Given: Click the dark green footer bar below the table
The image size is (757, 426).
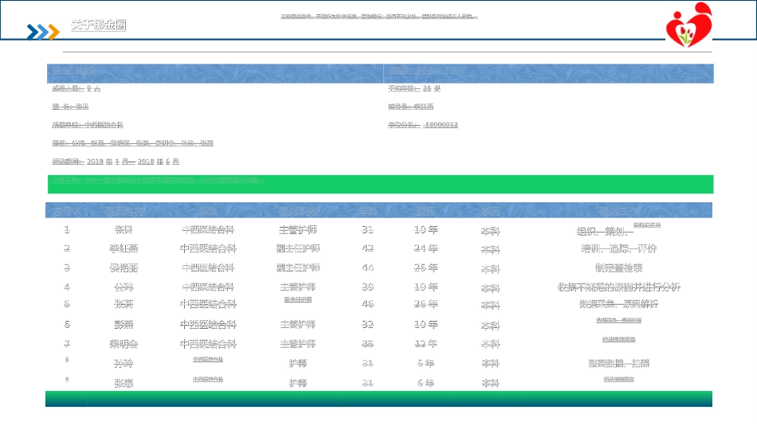Looking at the screenshot, I should click(x=379, y=399).
